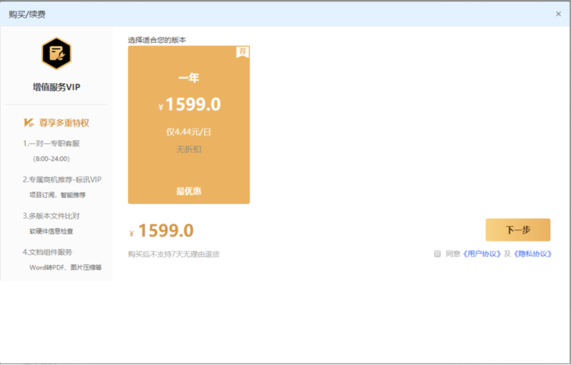571x365 pixels.
Task: Open the 《隐私协议》 link
Action: (532, 254)
